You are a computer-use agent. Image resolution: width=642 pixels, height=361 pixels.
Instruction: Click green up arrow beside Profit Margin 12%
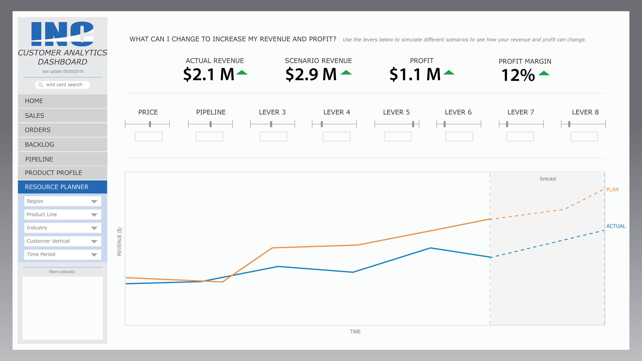544,73
